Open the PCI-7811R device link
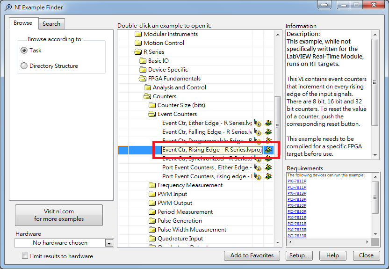This screenshot has width=389, height=269. point(297,187)
